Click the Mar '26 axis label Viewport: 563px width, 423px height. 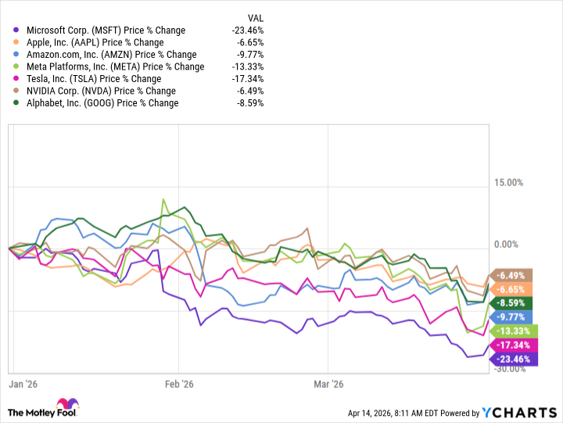coord(328,384)
